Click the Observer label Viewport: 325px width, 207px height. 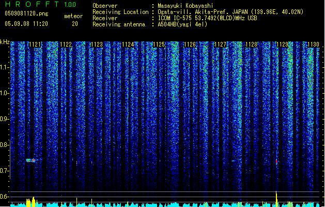click(105, 6)
